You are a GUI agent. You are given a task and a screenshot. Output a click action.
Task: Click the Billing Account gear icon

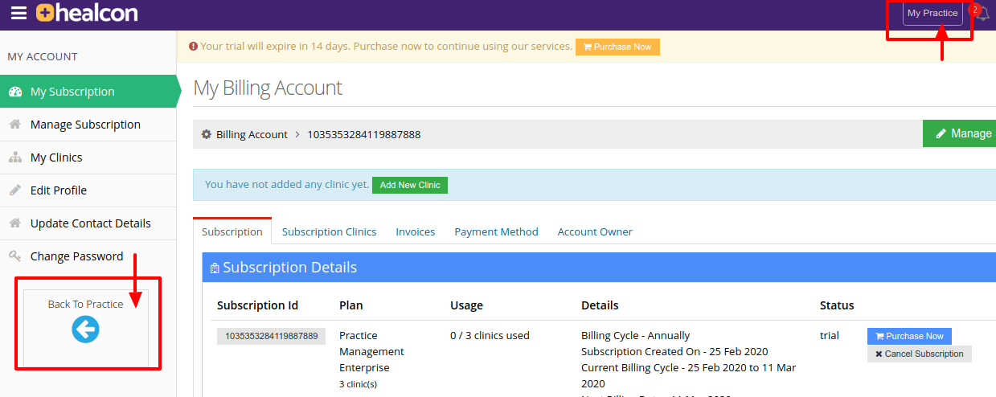(x=206, y=134)
